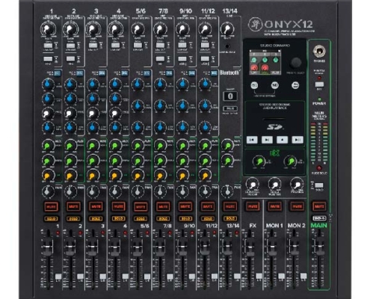Click the PHONES level knob

[297, 185]
